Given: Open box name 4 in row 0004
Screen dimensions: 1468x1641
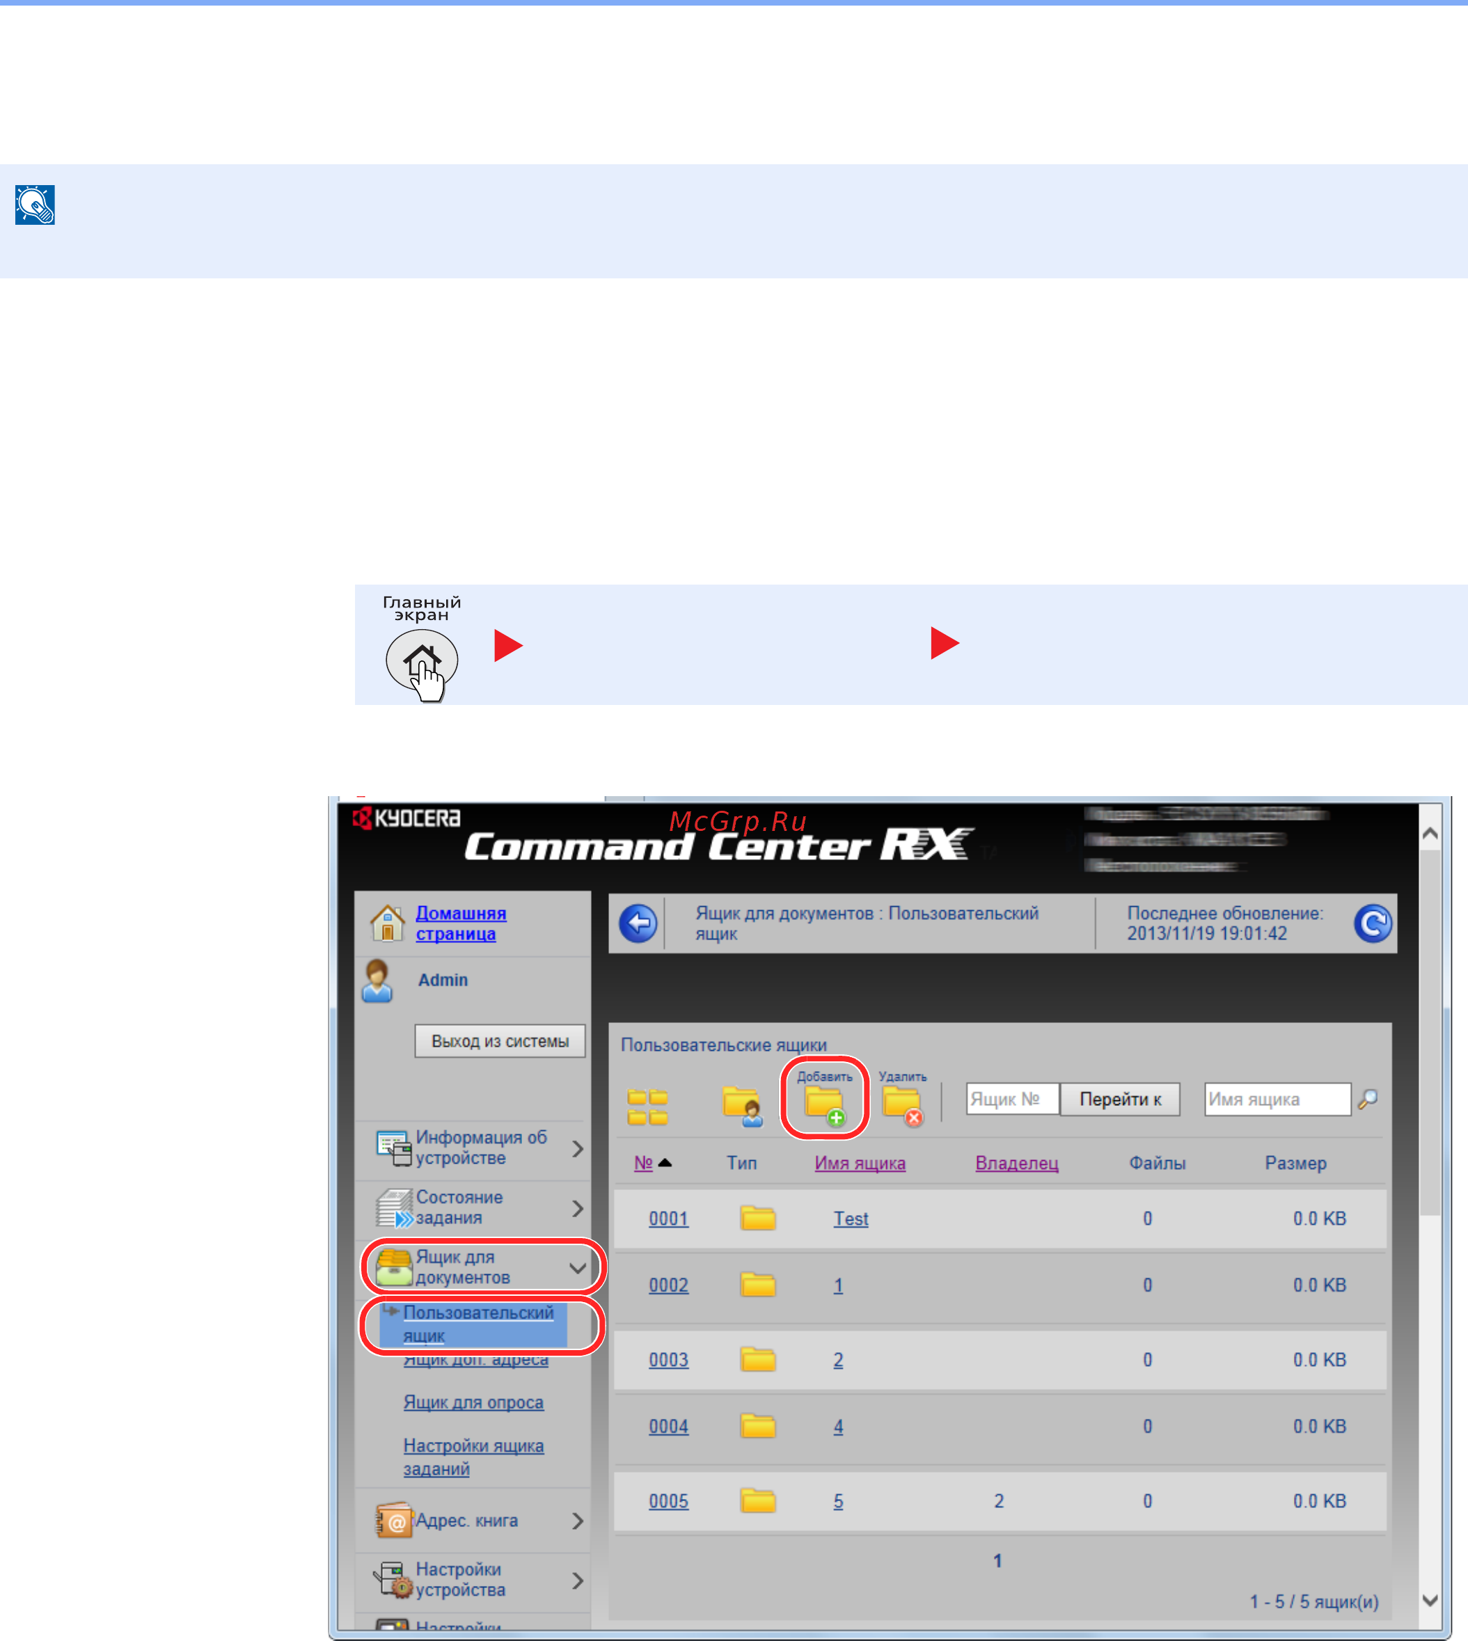Looking at the screenshot, I should [838, 1427].
